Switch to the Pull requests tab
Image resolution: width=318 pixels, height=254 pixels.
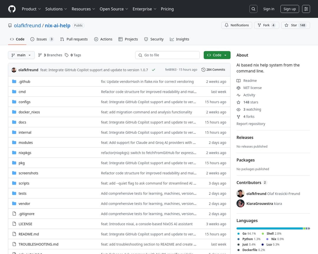coord(74,39)
